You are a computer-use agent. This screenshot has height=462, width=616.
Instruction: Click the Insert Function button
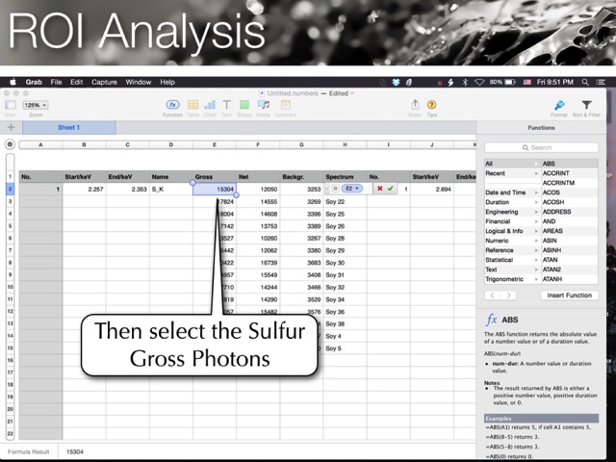[566, 295]
